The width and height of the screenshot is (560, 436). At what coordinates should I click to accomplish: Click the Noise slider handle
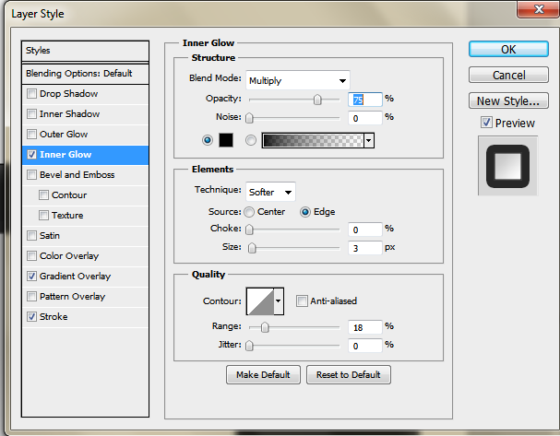click(249, 118)
